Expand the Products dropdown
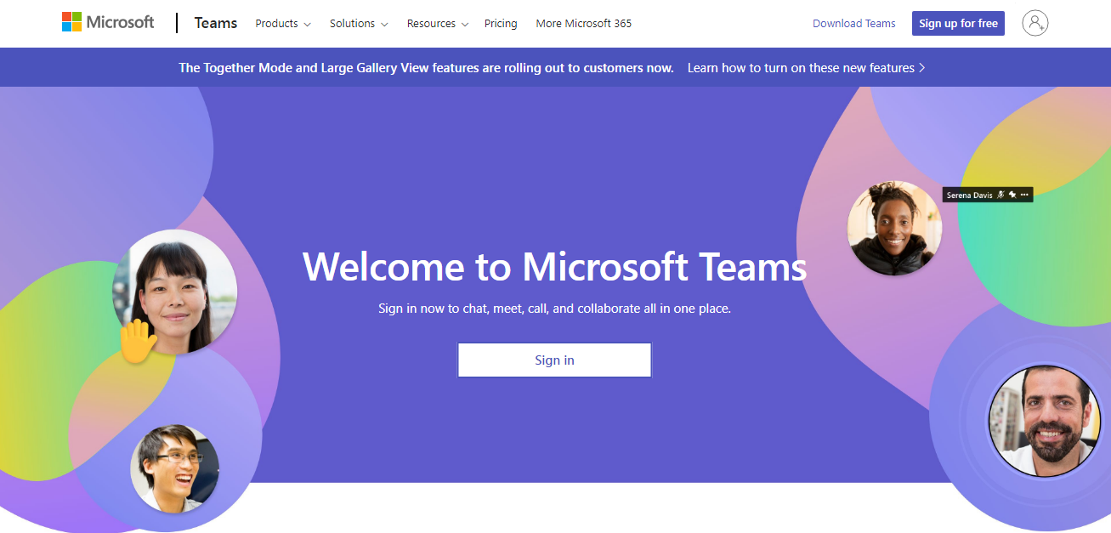1111x533 pixels. [x=282, y=24]
